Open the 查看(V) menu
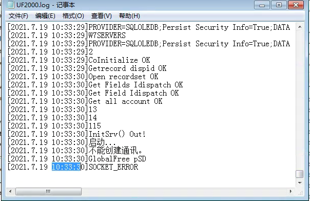Viewport: 310px width, 201px height. point(102,16)
